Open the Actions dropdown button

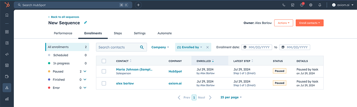tap(284, 23)
